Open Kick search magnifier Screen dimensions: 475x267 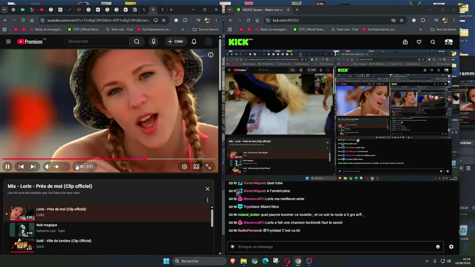pos(433,42)
